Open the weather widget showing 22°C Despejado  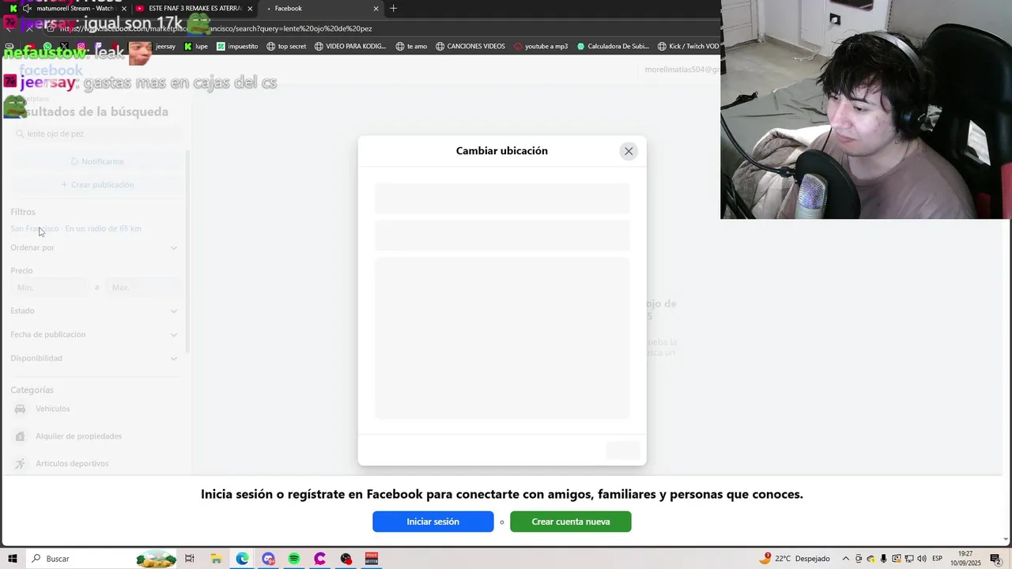coord(795,559)
